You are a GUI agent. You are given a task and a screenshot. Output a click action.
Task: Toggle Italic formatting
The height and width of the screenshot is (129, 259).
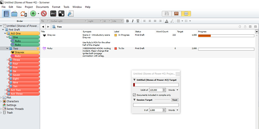[x=132, y=21]
